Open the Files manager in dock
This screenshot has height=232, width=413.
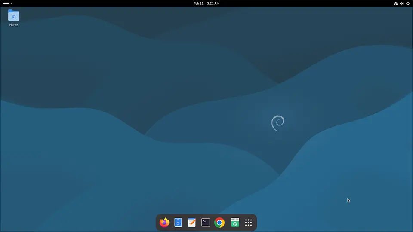click(178, 223)
